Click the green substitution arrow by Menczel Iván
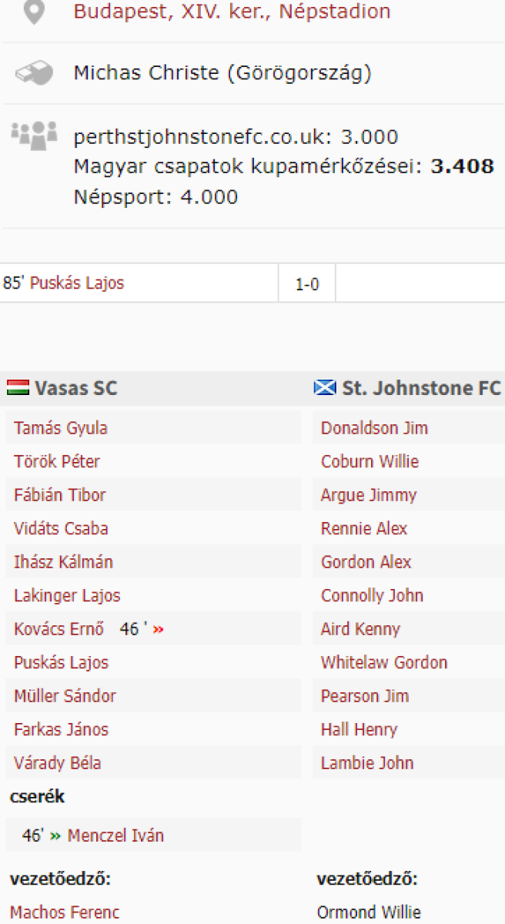Image resolution: width=505 pixels, height=924 pixels. [55, 835]
